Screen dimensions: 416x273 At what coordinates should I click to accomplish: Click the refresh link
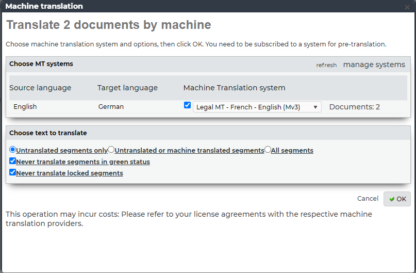point(326,65)
